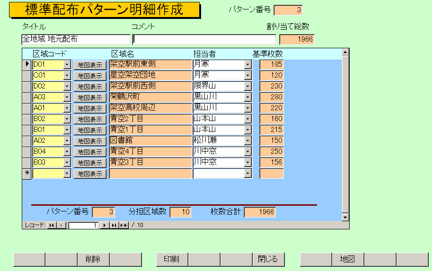Select the new-row asterisk selector
The height and width of the screenshot is (271, 432).
pos(27,174)
